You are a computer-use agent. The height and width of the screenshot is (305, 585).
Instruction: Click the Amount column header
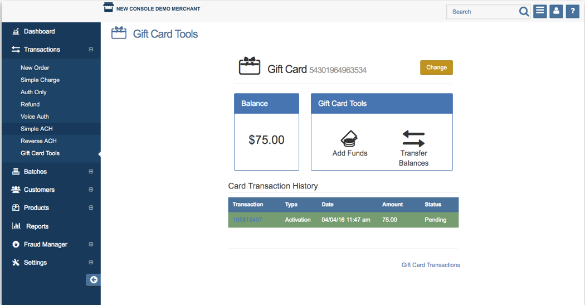click(x=392, y=205)
